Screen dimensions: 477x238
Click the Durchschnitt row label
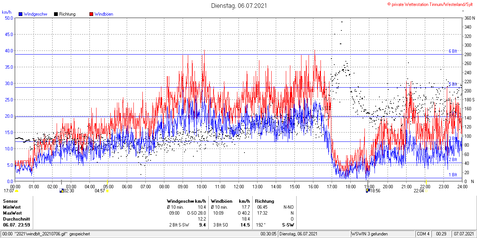coord(16,219)
